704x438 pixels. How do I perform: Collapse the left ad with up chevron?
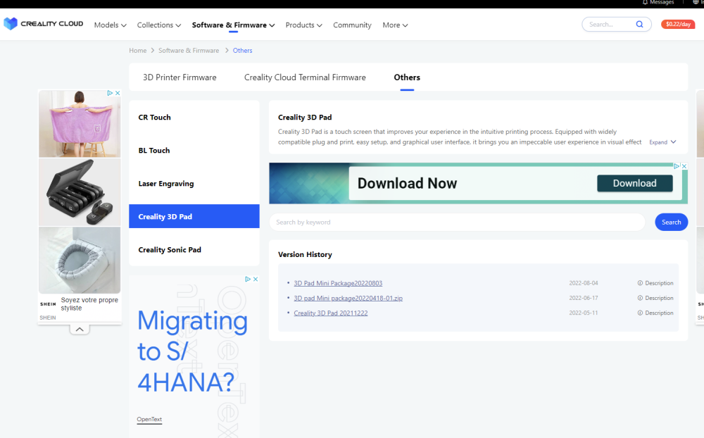pos(80,330)
